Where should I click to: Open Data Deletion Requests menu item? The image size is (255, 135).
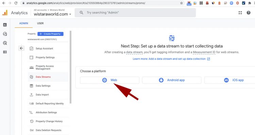coord(48,130)
